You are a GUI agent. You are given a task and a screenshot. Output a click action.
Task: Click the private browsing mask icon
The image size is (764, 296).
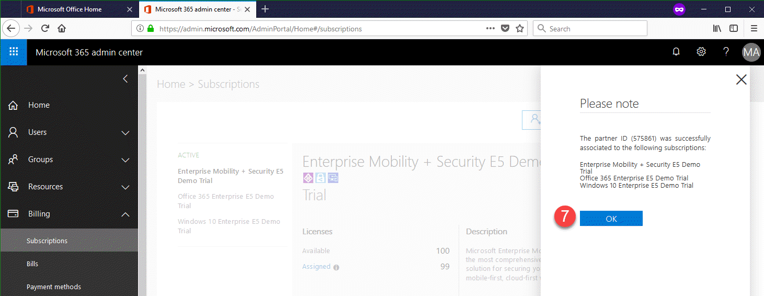(679, 9)
